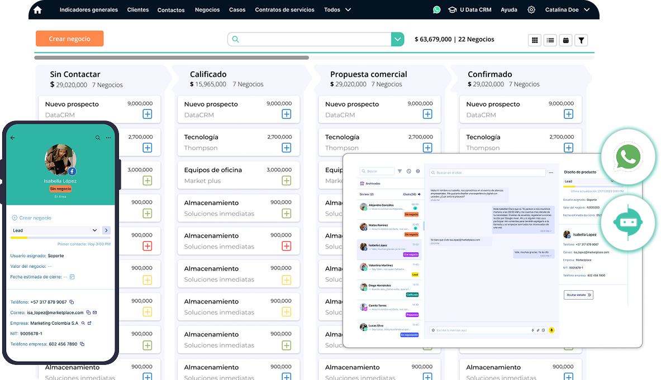Copy the phone number on mobile contact card
Image resolution: width=661 pixels, height=380 pixels.
[x=72, y=302]
